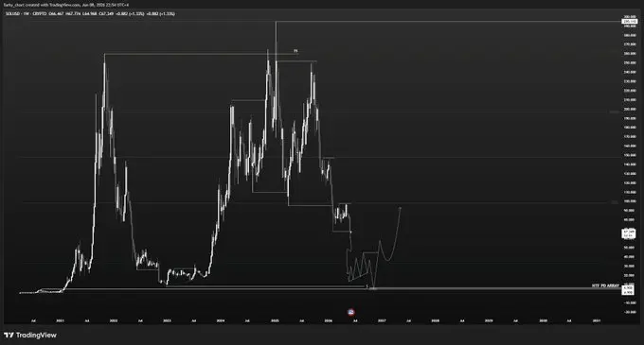
Task: Click the 2026 label on time axis
Action: 329,320
